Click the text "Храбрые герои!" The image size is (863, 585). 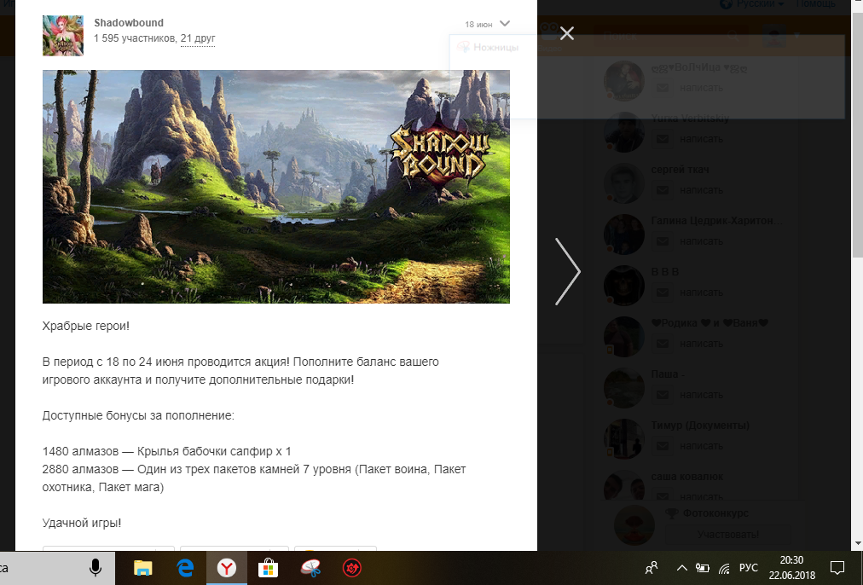[x=86, y=326]
